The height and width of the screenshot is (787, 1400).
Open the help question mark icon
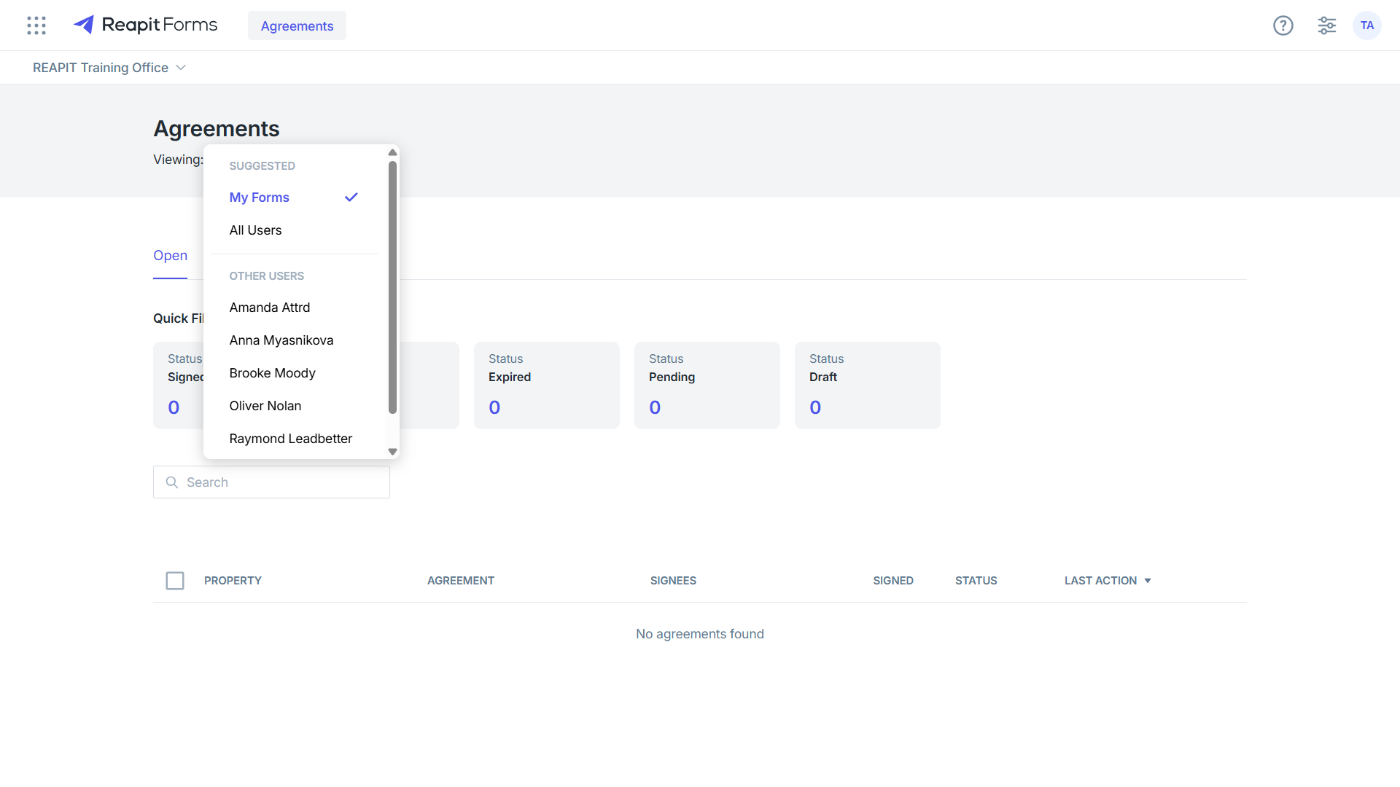(1283, 26)
